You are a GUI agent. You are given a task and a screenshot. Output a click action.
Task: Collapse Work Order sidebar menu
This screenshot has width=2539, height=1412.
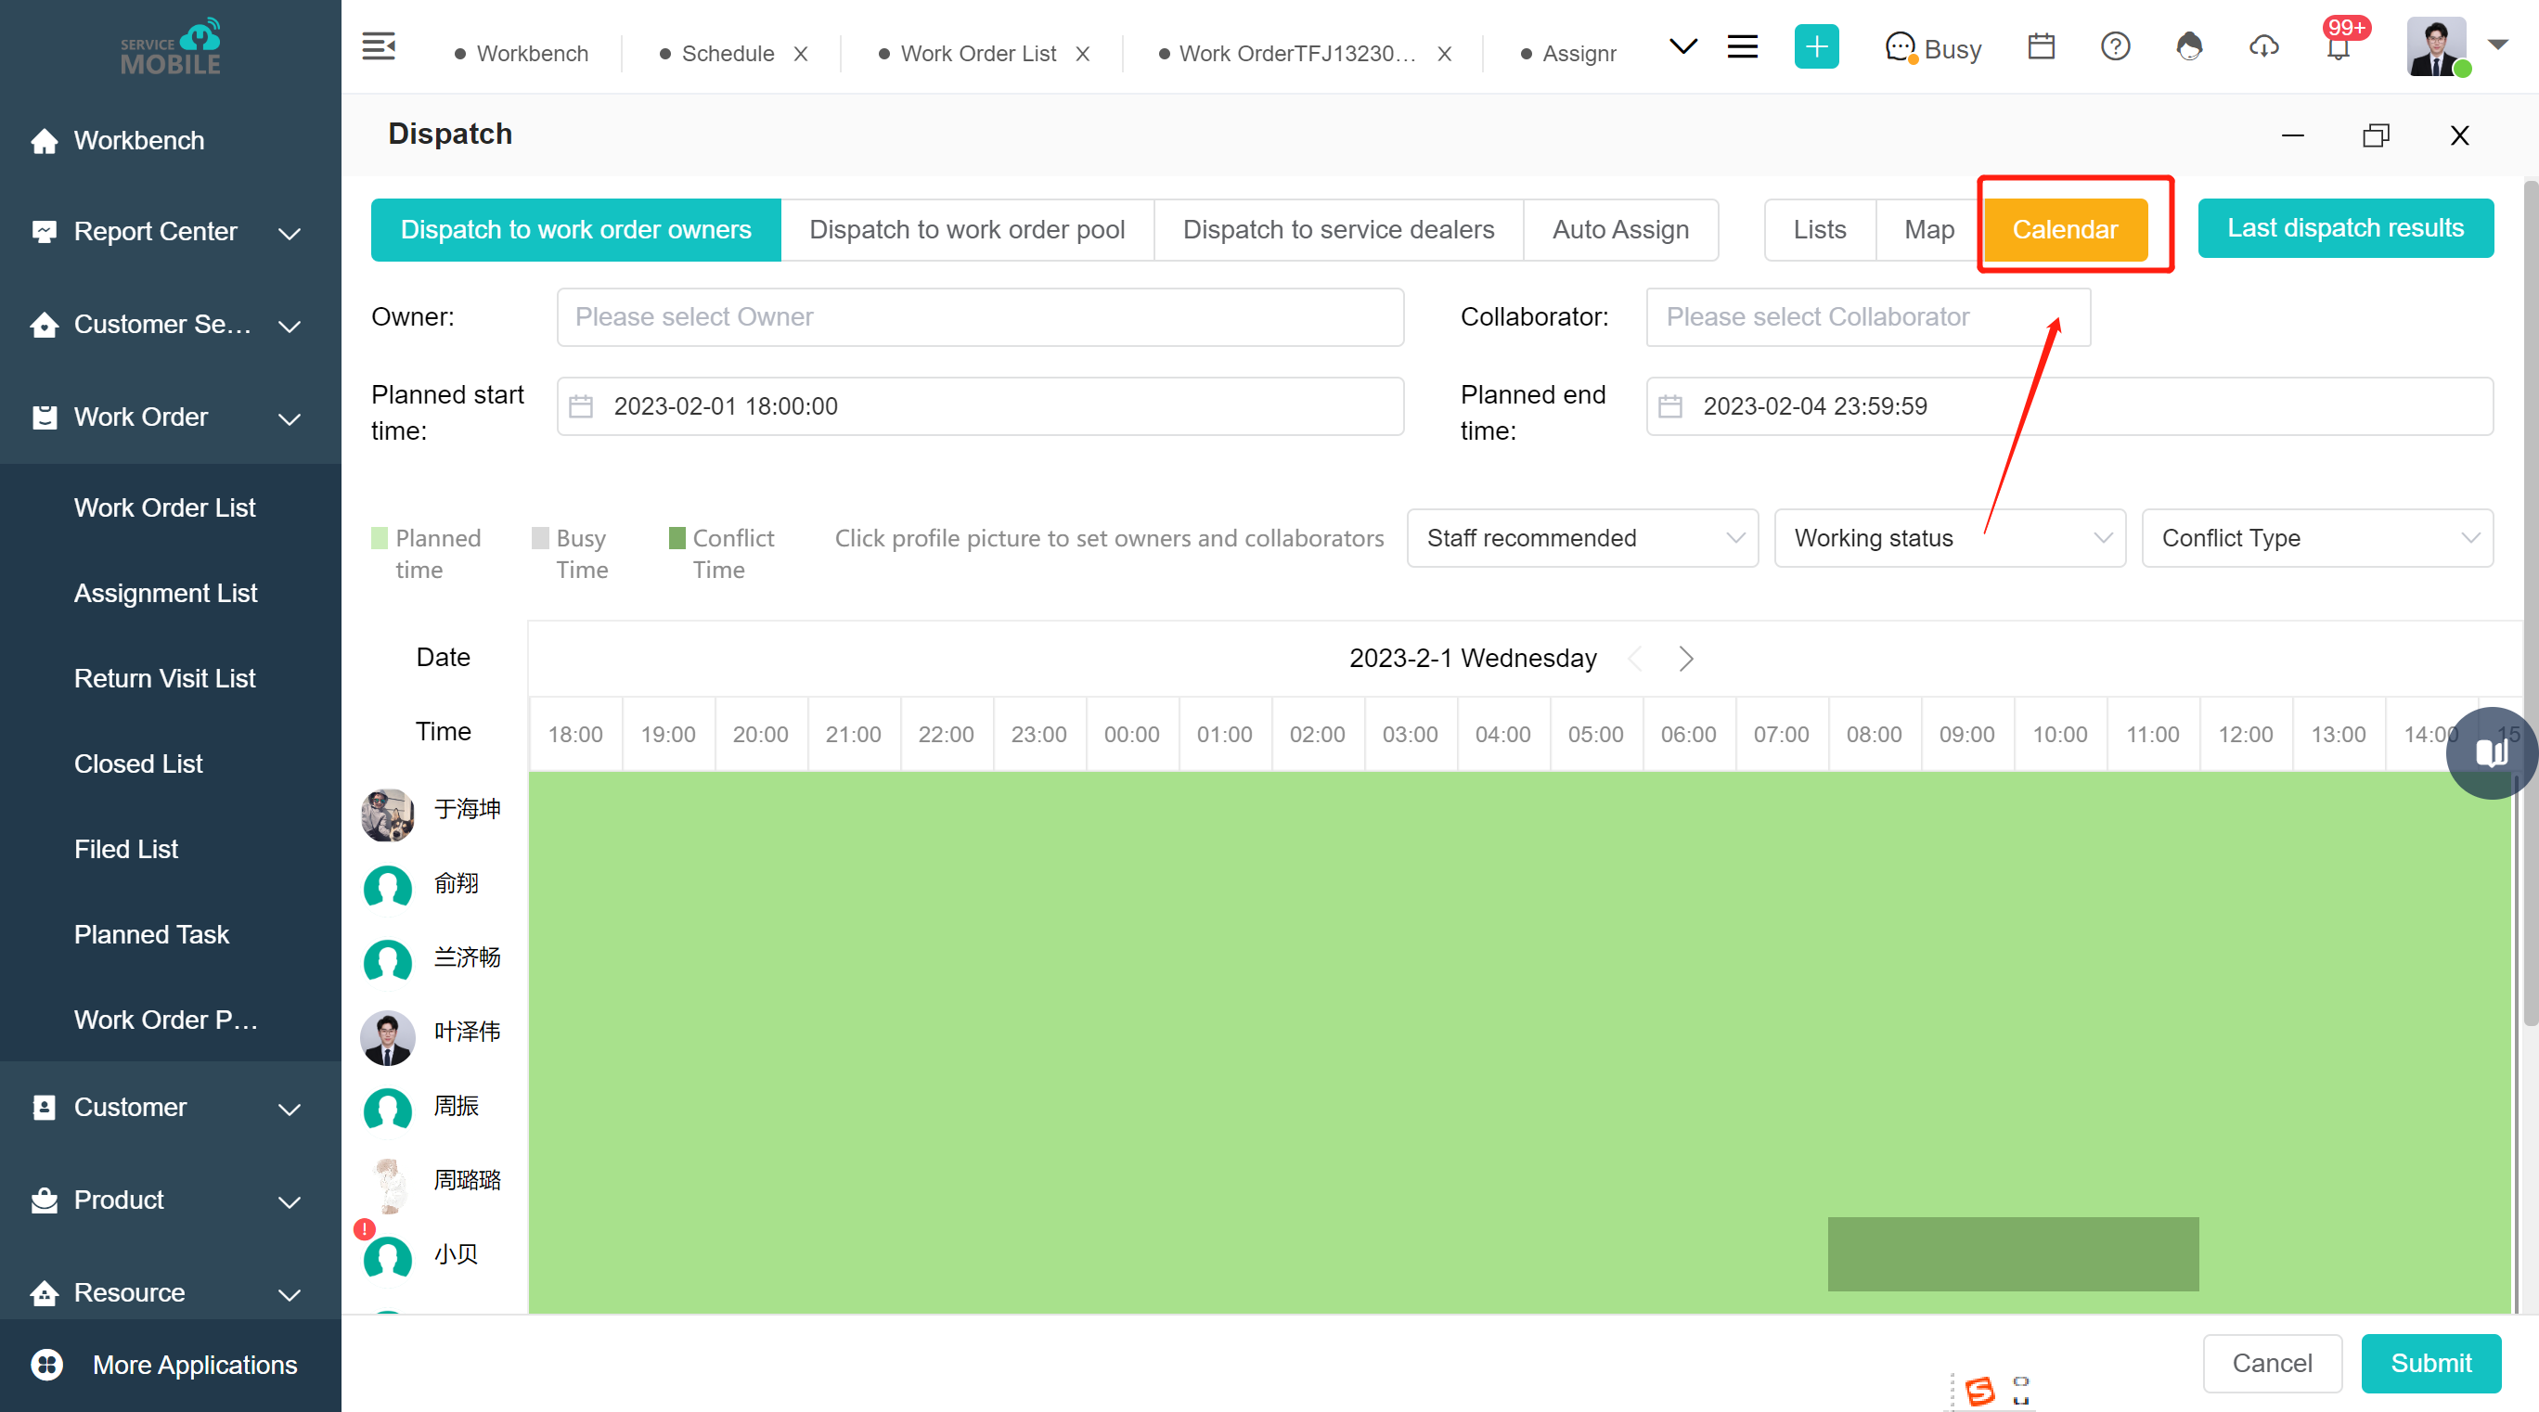[171, 417]
